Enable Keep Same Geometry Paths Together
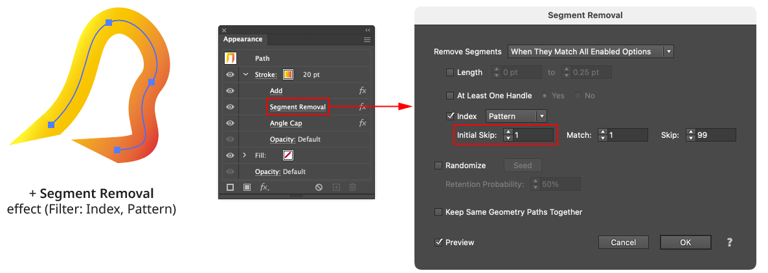The width and height of the screenshot is (768, 273). pyautogui.click(x=439, y=212)
